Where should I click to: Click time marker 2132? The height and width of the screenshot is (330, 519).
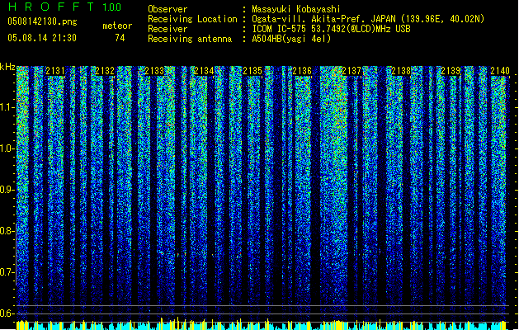coord(105,71)
